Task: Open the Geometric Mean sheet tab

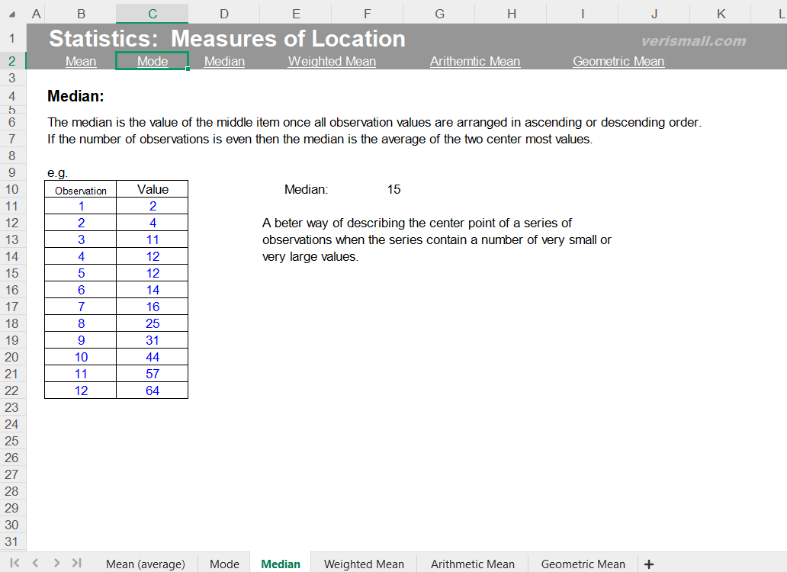Action: pos(583,564)
